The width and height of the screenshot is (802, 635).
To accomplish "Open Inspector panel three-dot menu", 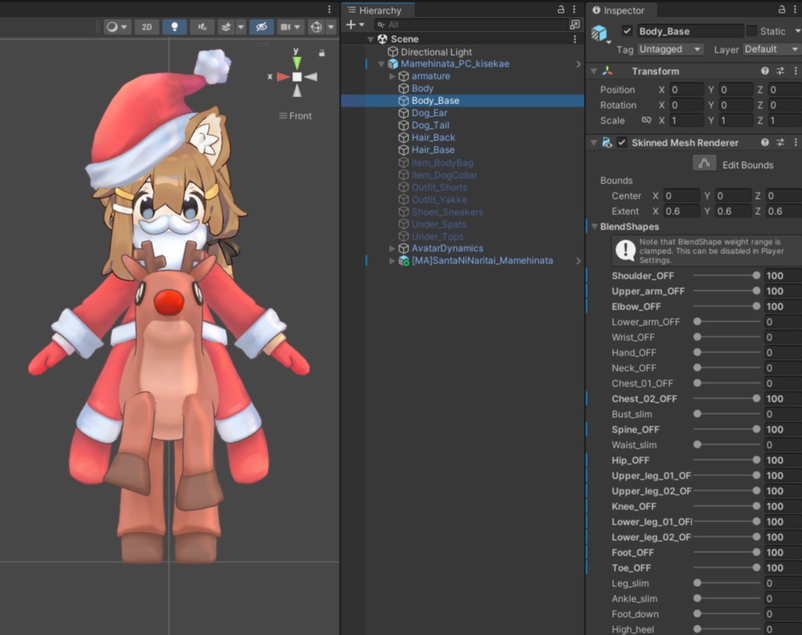I will pyautogui.click(x=795, y=9).
